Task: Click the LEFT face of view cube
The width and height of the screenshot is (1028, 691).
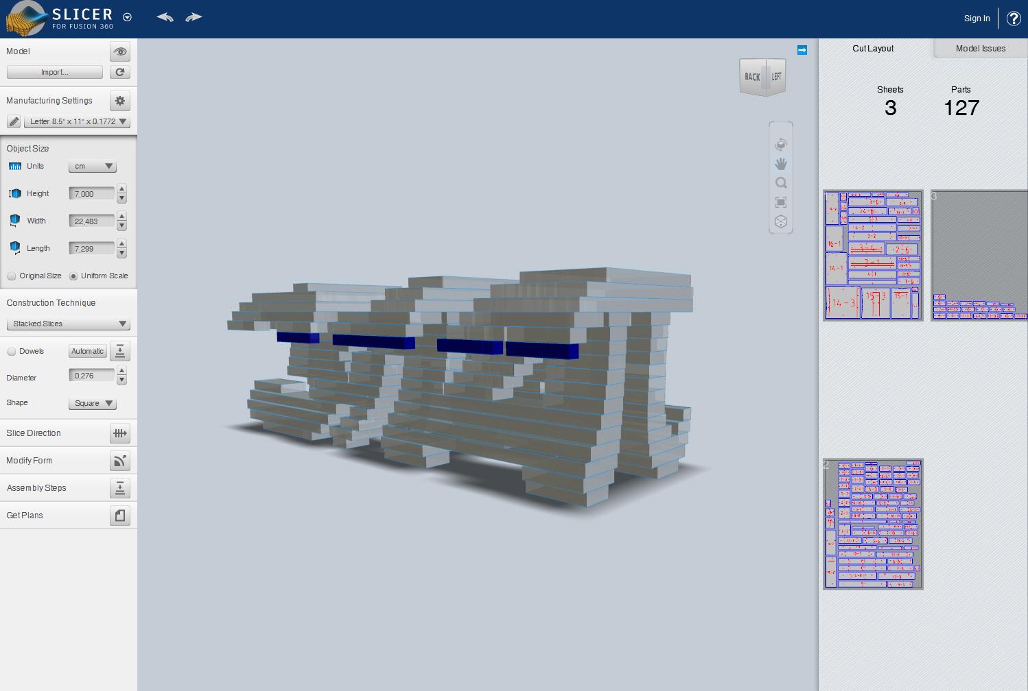Action: (776, 77)
